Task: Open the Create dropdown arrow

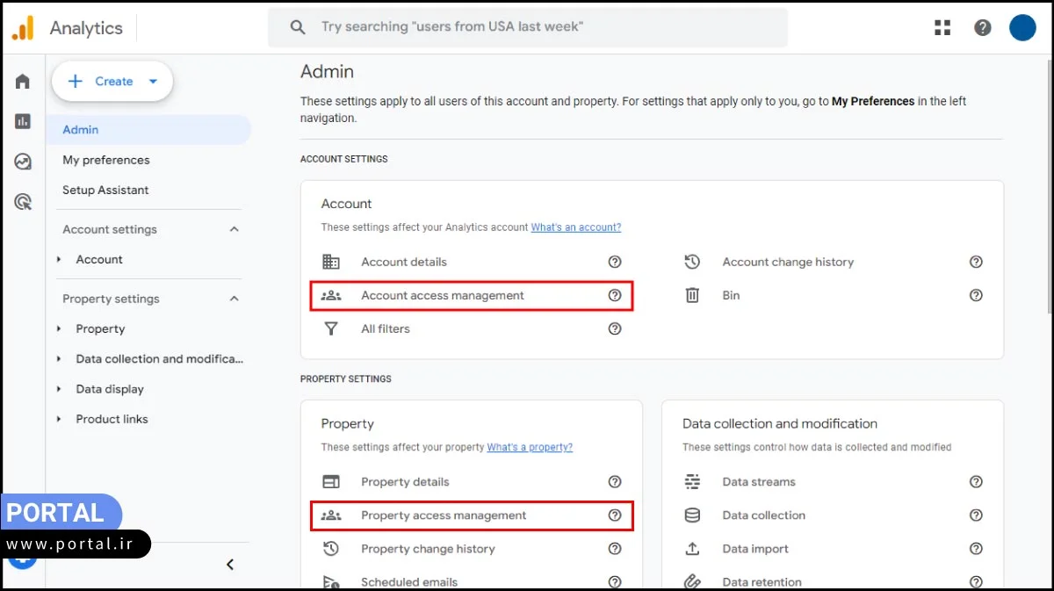Action: tap(151, 81)
